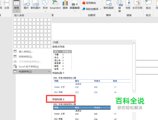Click the 插入表格 header text

(x=19, y=16)
